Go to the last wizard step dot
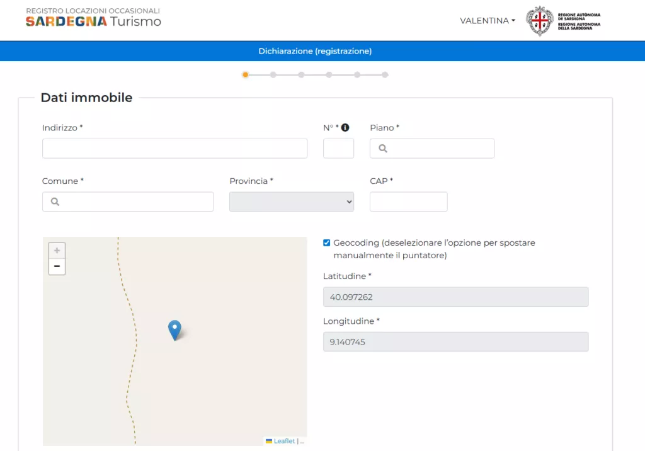 pos(385,75)
